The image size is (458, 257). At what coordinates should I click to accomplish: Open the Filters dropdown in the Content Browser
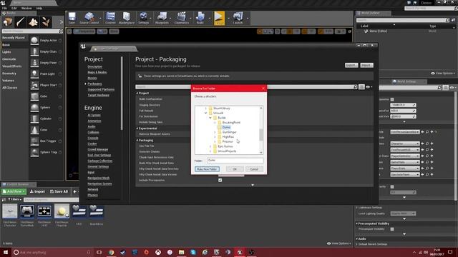point(14,200)
